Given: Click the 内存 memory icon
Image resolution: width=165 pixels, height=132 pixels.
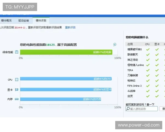Looking at the screenshot, I should tap(16, 99).
